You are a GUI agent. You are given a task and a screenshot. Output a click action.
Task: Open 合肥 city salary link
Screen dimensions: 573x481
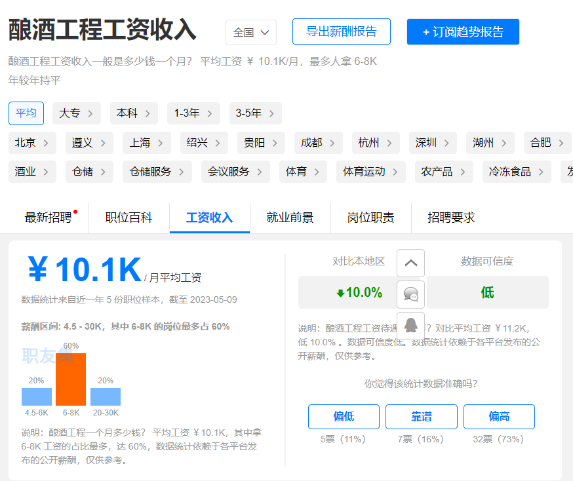[x=547, y=143]
